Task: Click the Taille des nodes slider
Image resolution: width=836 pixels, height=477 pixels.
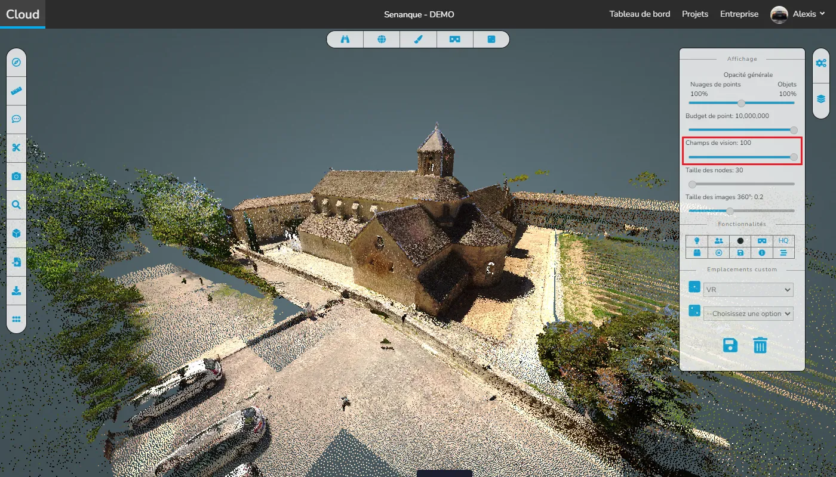Action: (x=742, y=184)
